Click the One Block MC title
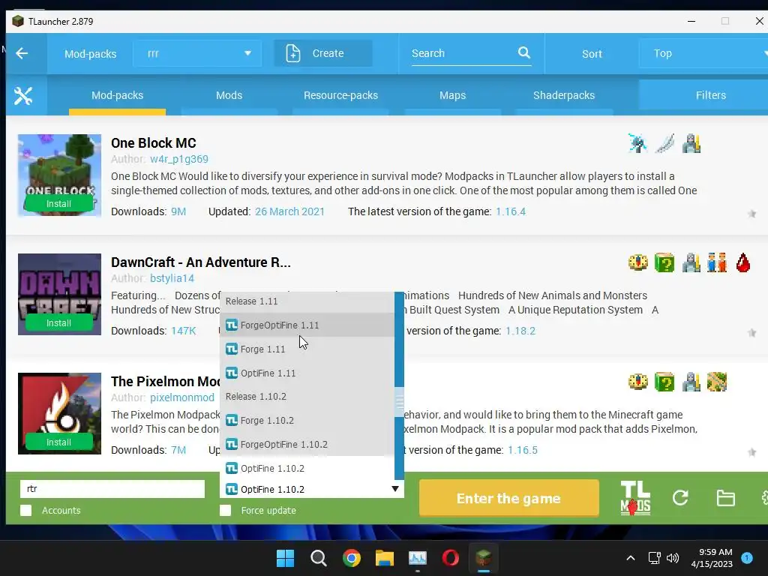The width and height of the screenshot is (768, 576). point(153,143)
